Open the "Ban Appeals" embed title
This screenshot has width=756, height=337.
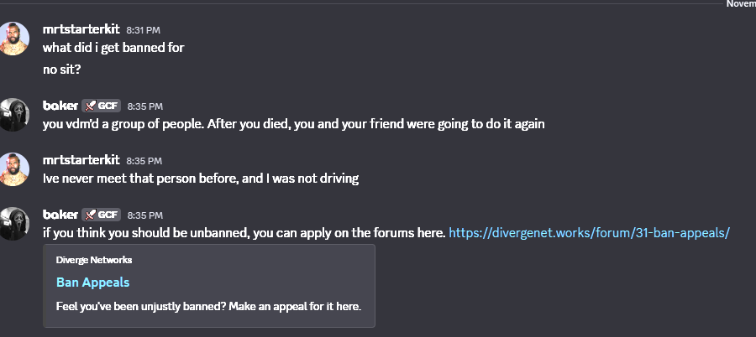point(92,283)
